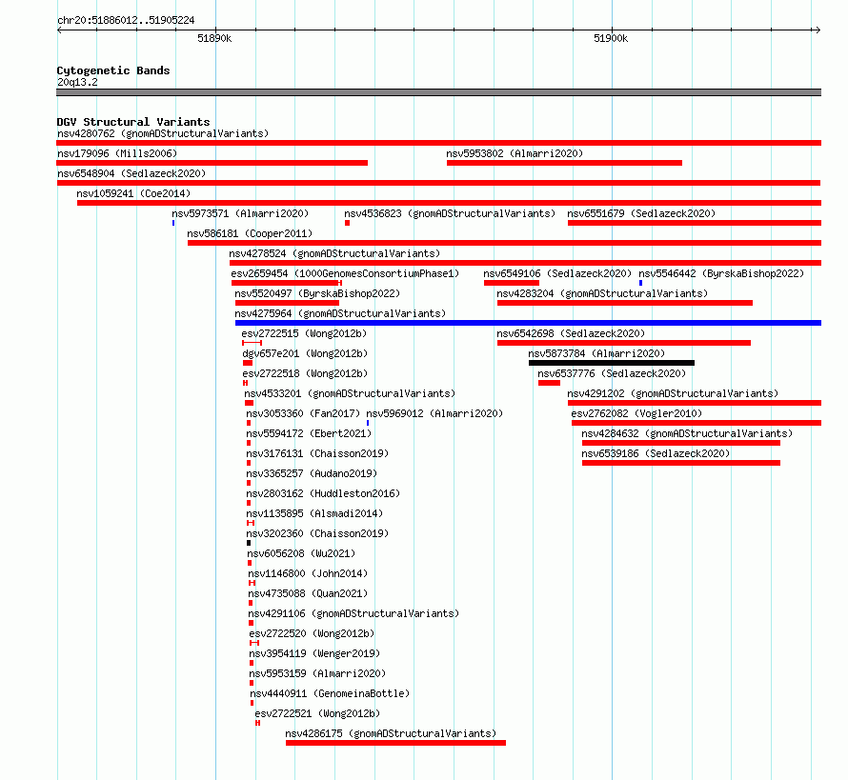This screenshot has width=848, height=780.
Task: Click nsv3202360 (Chaisson2019) label
Action: pos(317,533)
